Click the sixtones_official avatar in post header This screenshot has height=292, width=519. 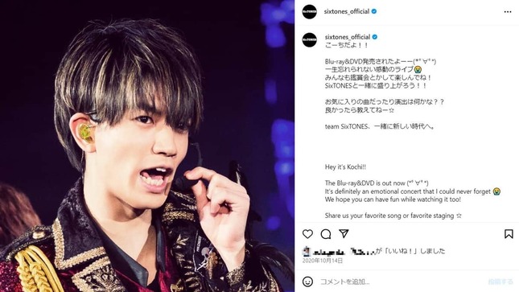point(310,11)
